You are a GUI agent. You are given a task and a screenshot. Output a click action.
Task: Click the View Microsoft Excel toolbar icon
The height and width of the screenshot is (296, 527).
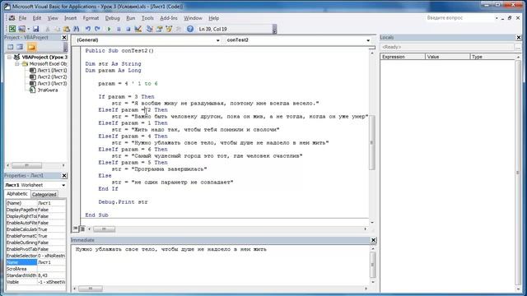coord(12,30)
